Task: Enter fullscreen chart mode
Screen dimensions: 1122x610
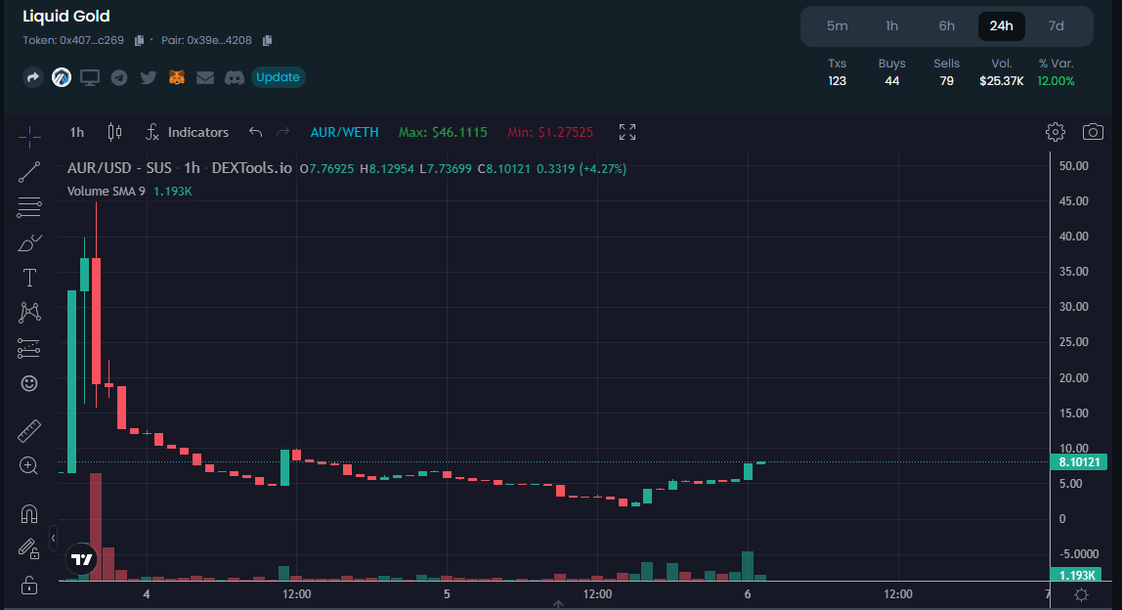Action: 627,132
